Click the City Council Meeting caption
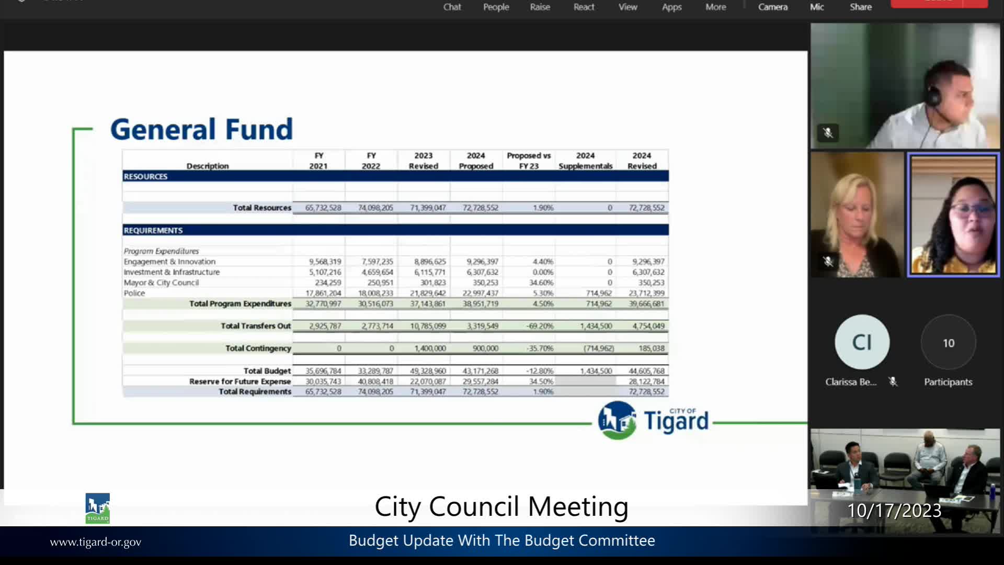 pyautogui.click(x=501, y=506)
